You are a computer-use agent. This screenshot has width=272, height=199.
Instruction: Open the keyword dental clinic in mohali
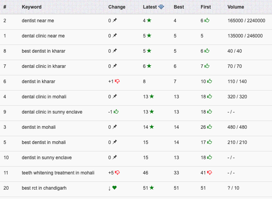44,97
